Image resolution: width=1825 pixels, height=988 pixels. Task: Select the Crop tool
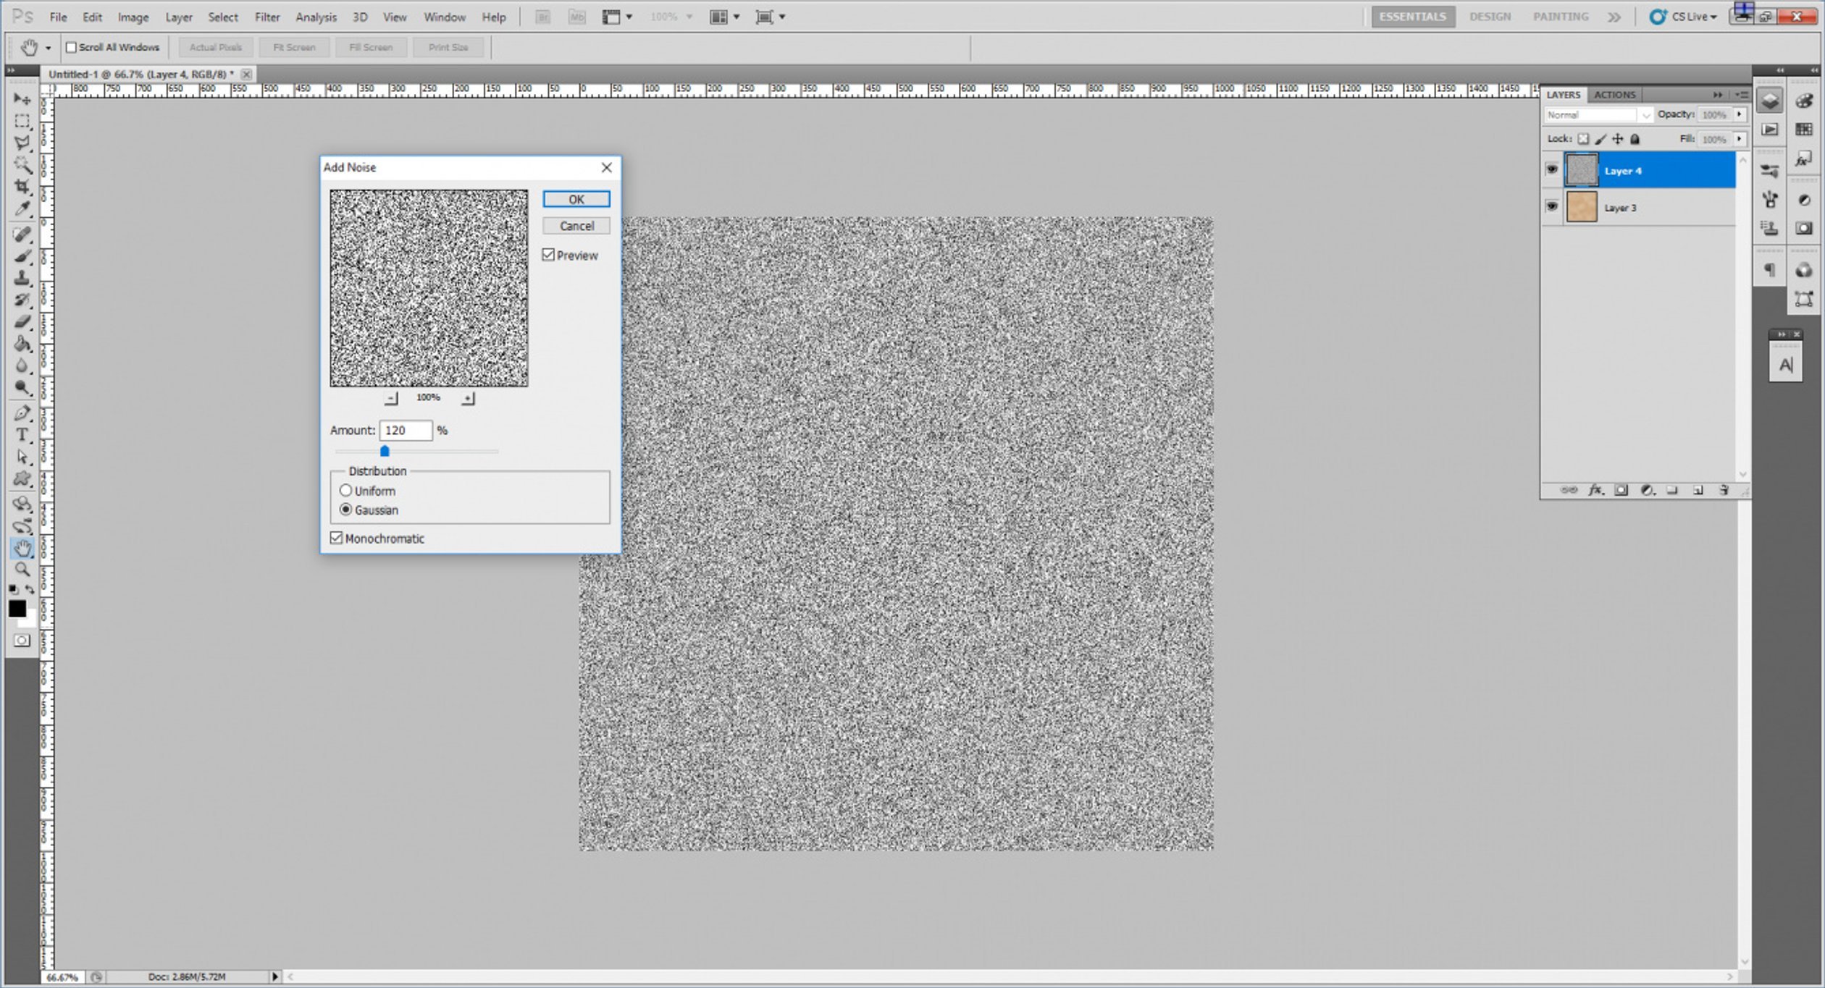coord(22,187)
